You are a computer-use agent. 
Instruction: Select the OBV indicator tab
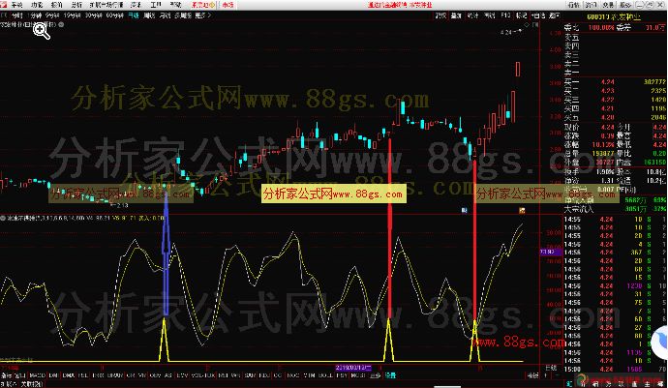click(x=156, y=375)
